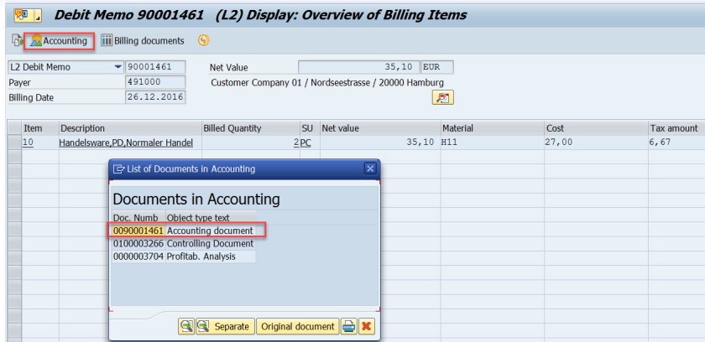The width and height of the screenshot is (705, 342).
Task: Open the payer details icon below address
Action: pos(443,97)
